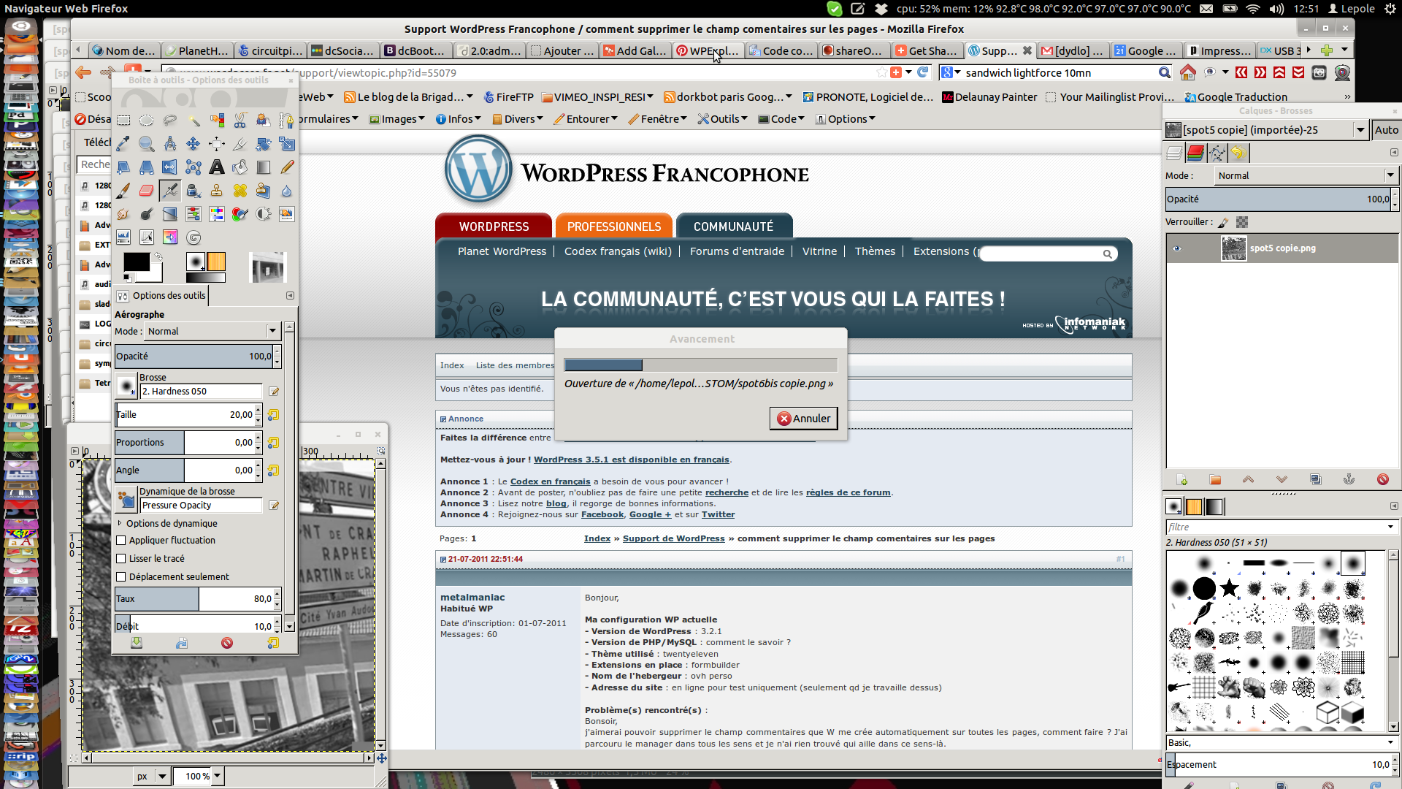Activate the Heal tool bandage icon
This screenshot has width=1402, height=789.
pyautogui.click(x=240, y=191)
